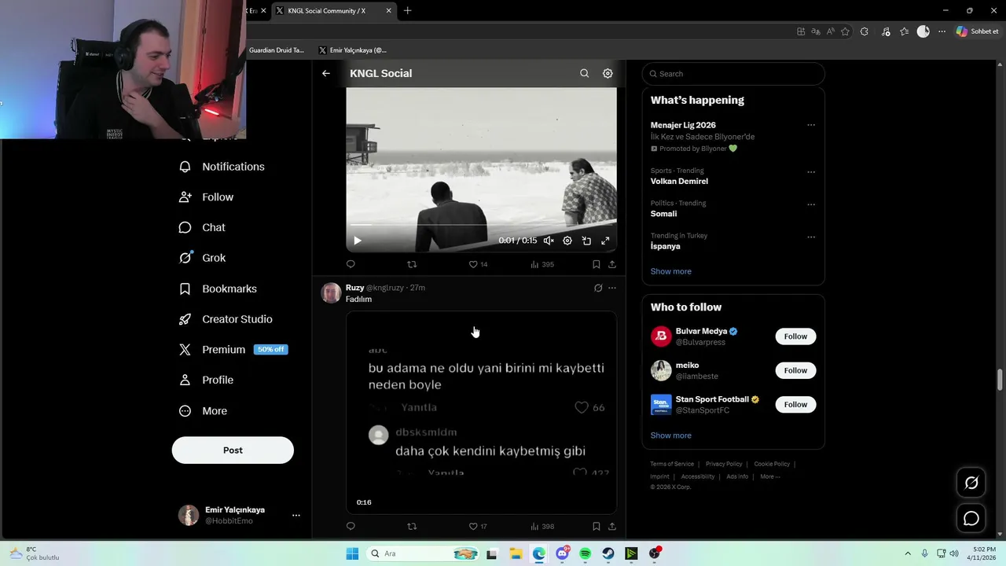Open Privacy Policy footer link
The image size is (1006, 566).
tap(724, 464)
